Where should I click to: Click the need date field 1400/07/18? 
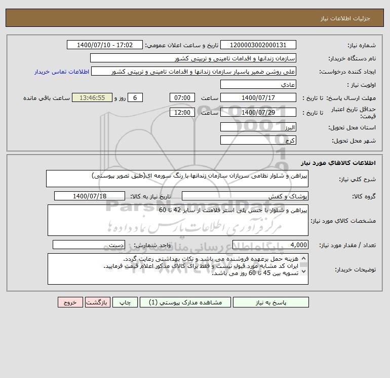point(90,196)
